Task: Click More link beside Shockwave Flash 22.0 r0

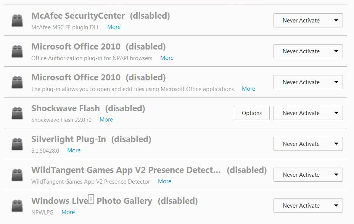Action: 106,120
